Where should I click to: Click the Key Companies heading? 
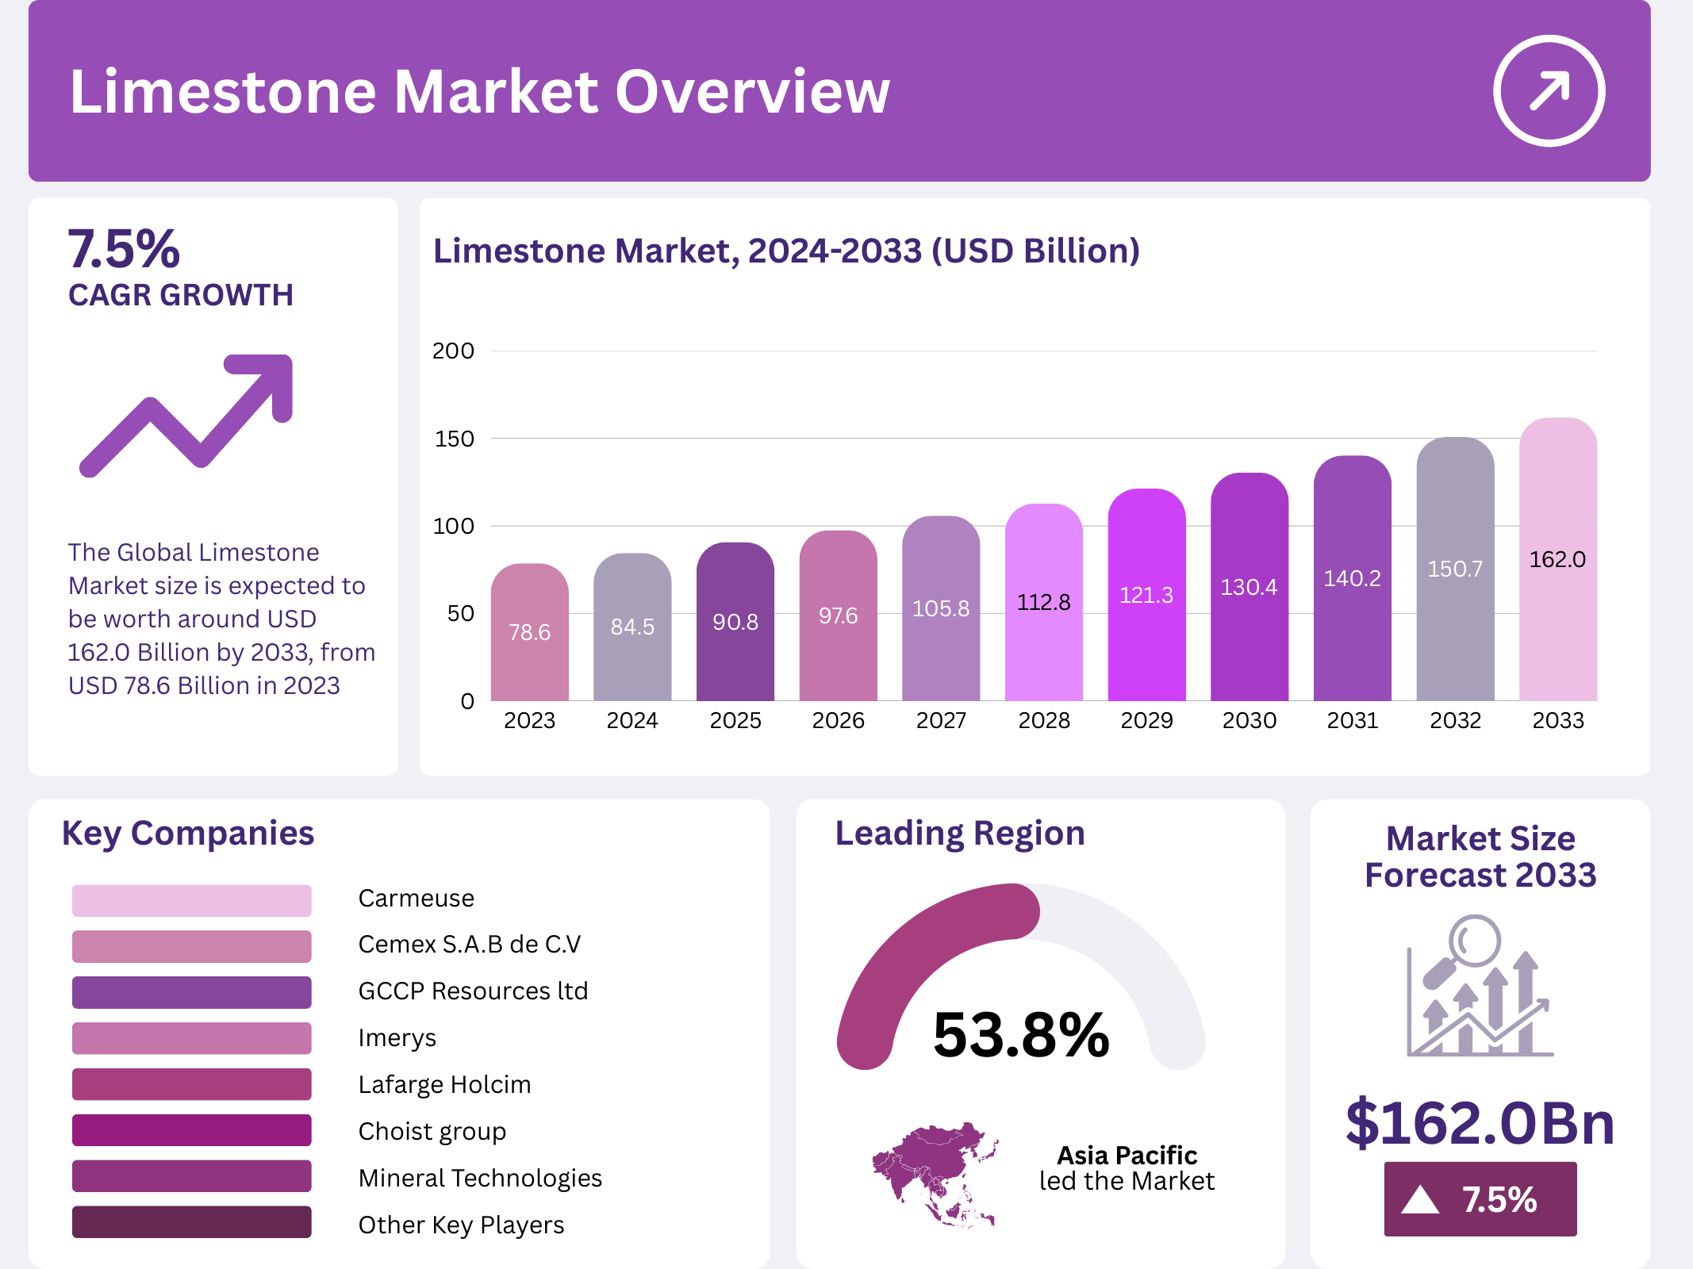click(188, 834)
